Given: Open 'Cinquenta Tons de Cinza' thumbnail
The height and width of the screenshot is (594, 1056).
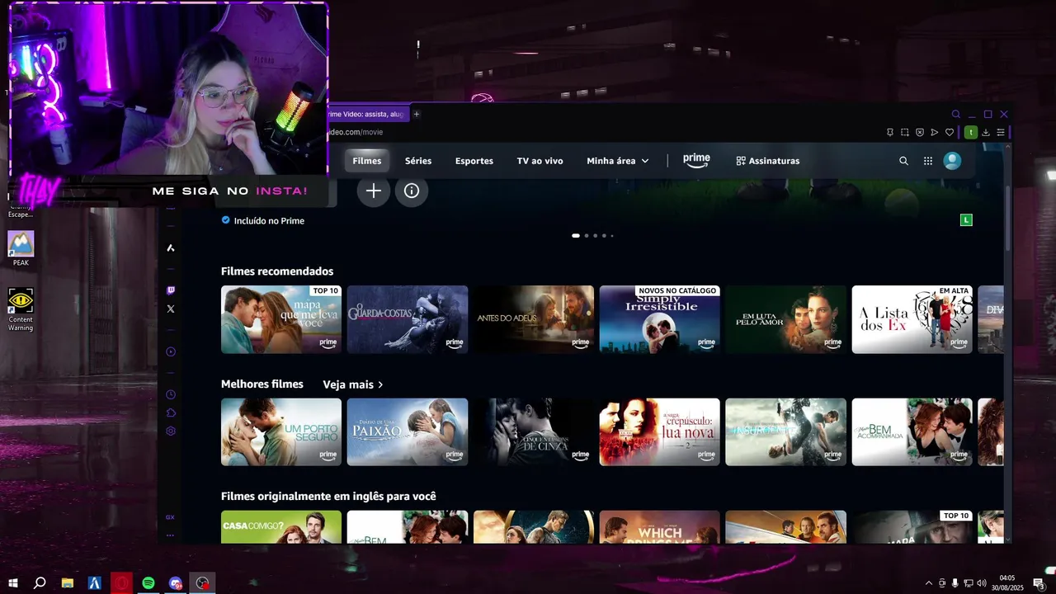Looking at the screenshot, I should coord(534,432).
